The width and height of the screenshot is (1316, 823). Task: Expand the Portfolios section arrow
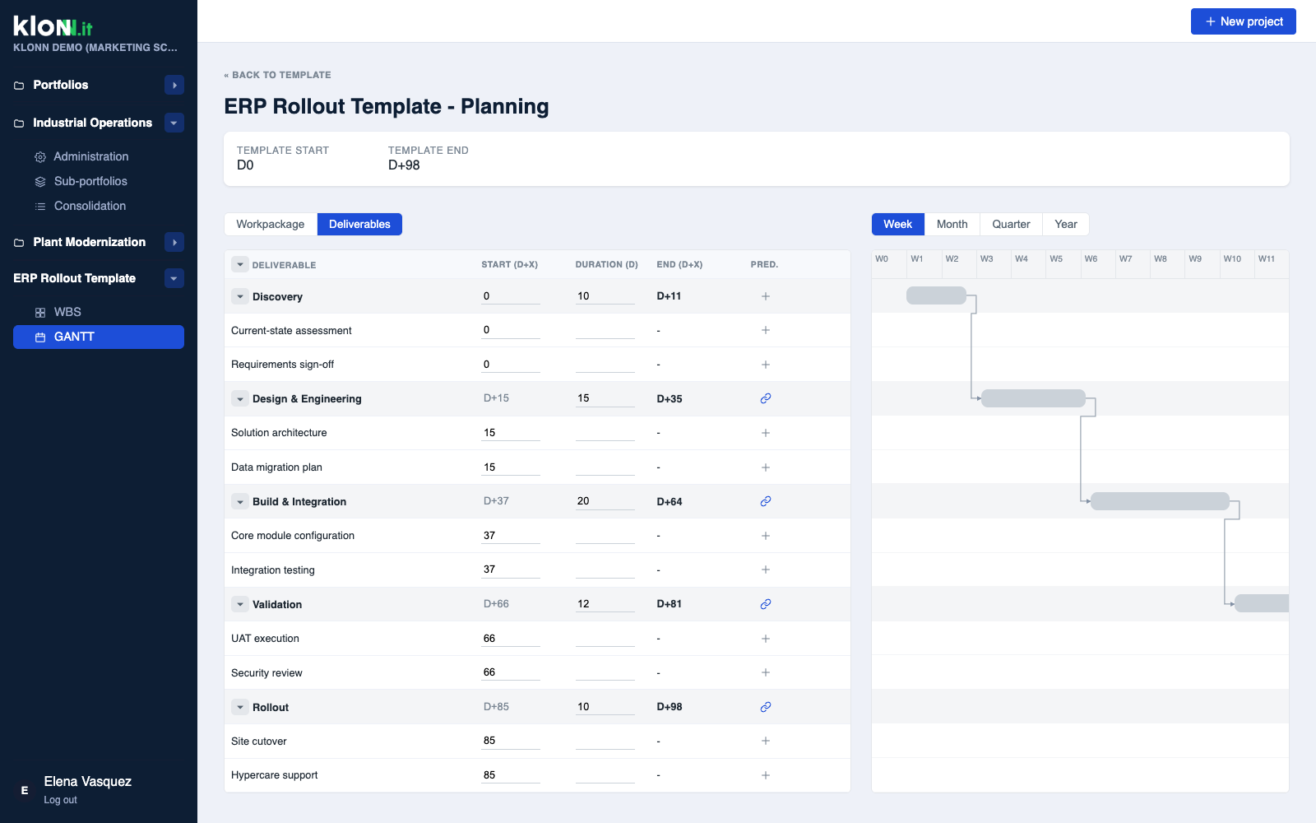point(174,85)
